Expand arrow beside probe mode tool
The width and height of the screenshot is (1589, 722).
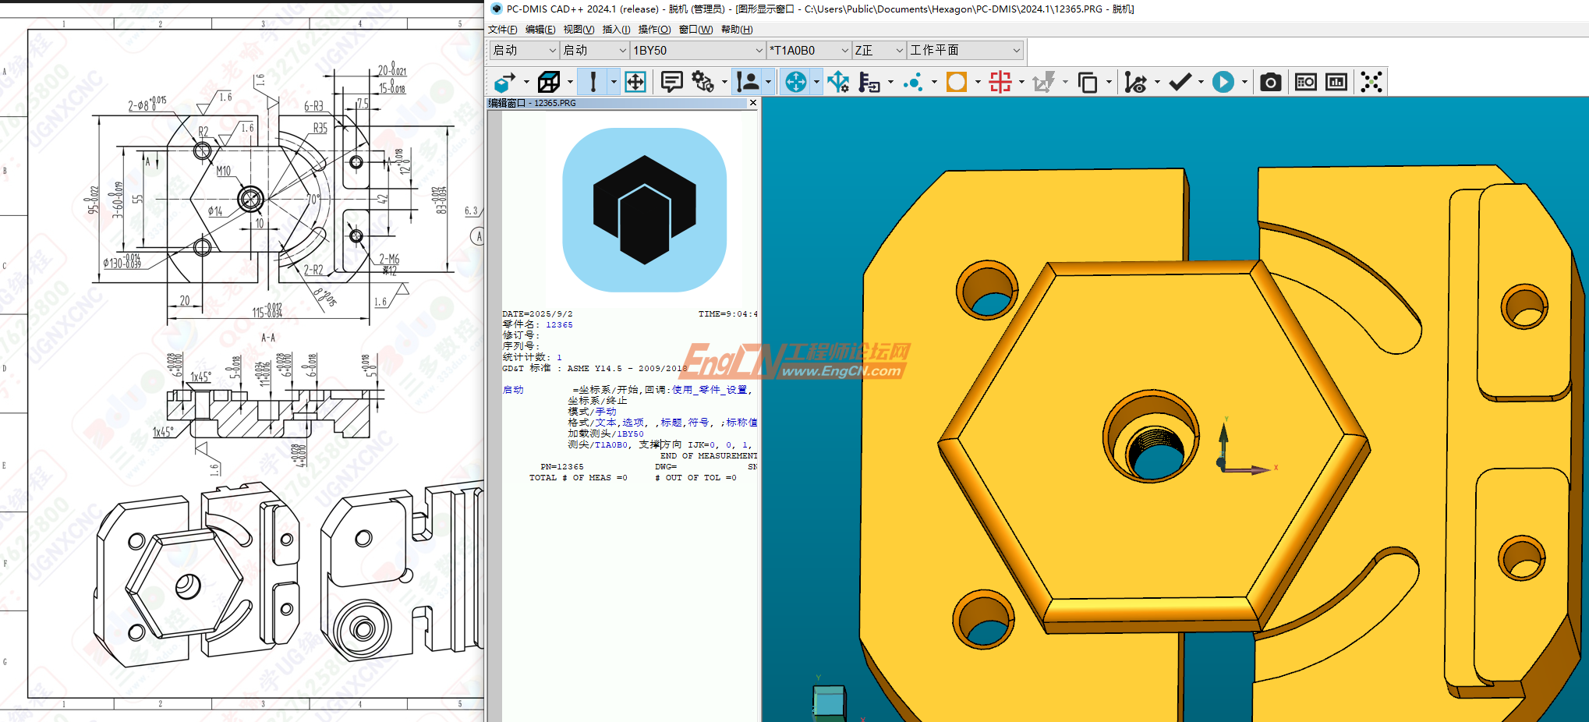614,82
